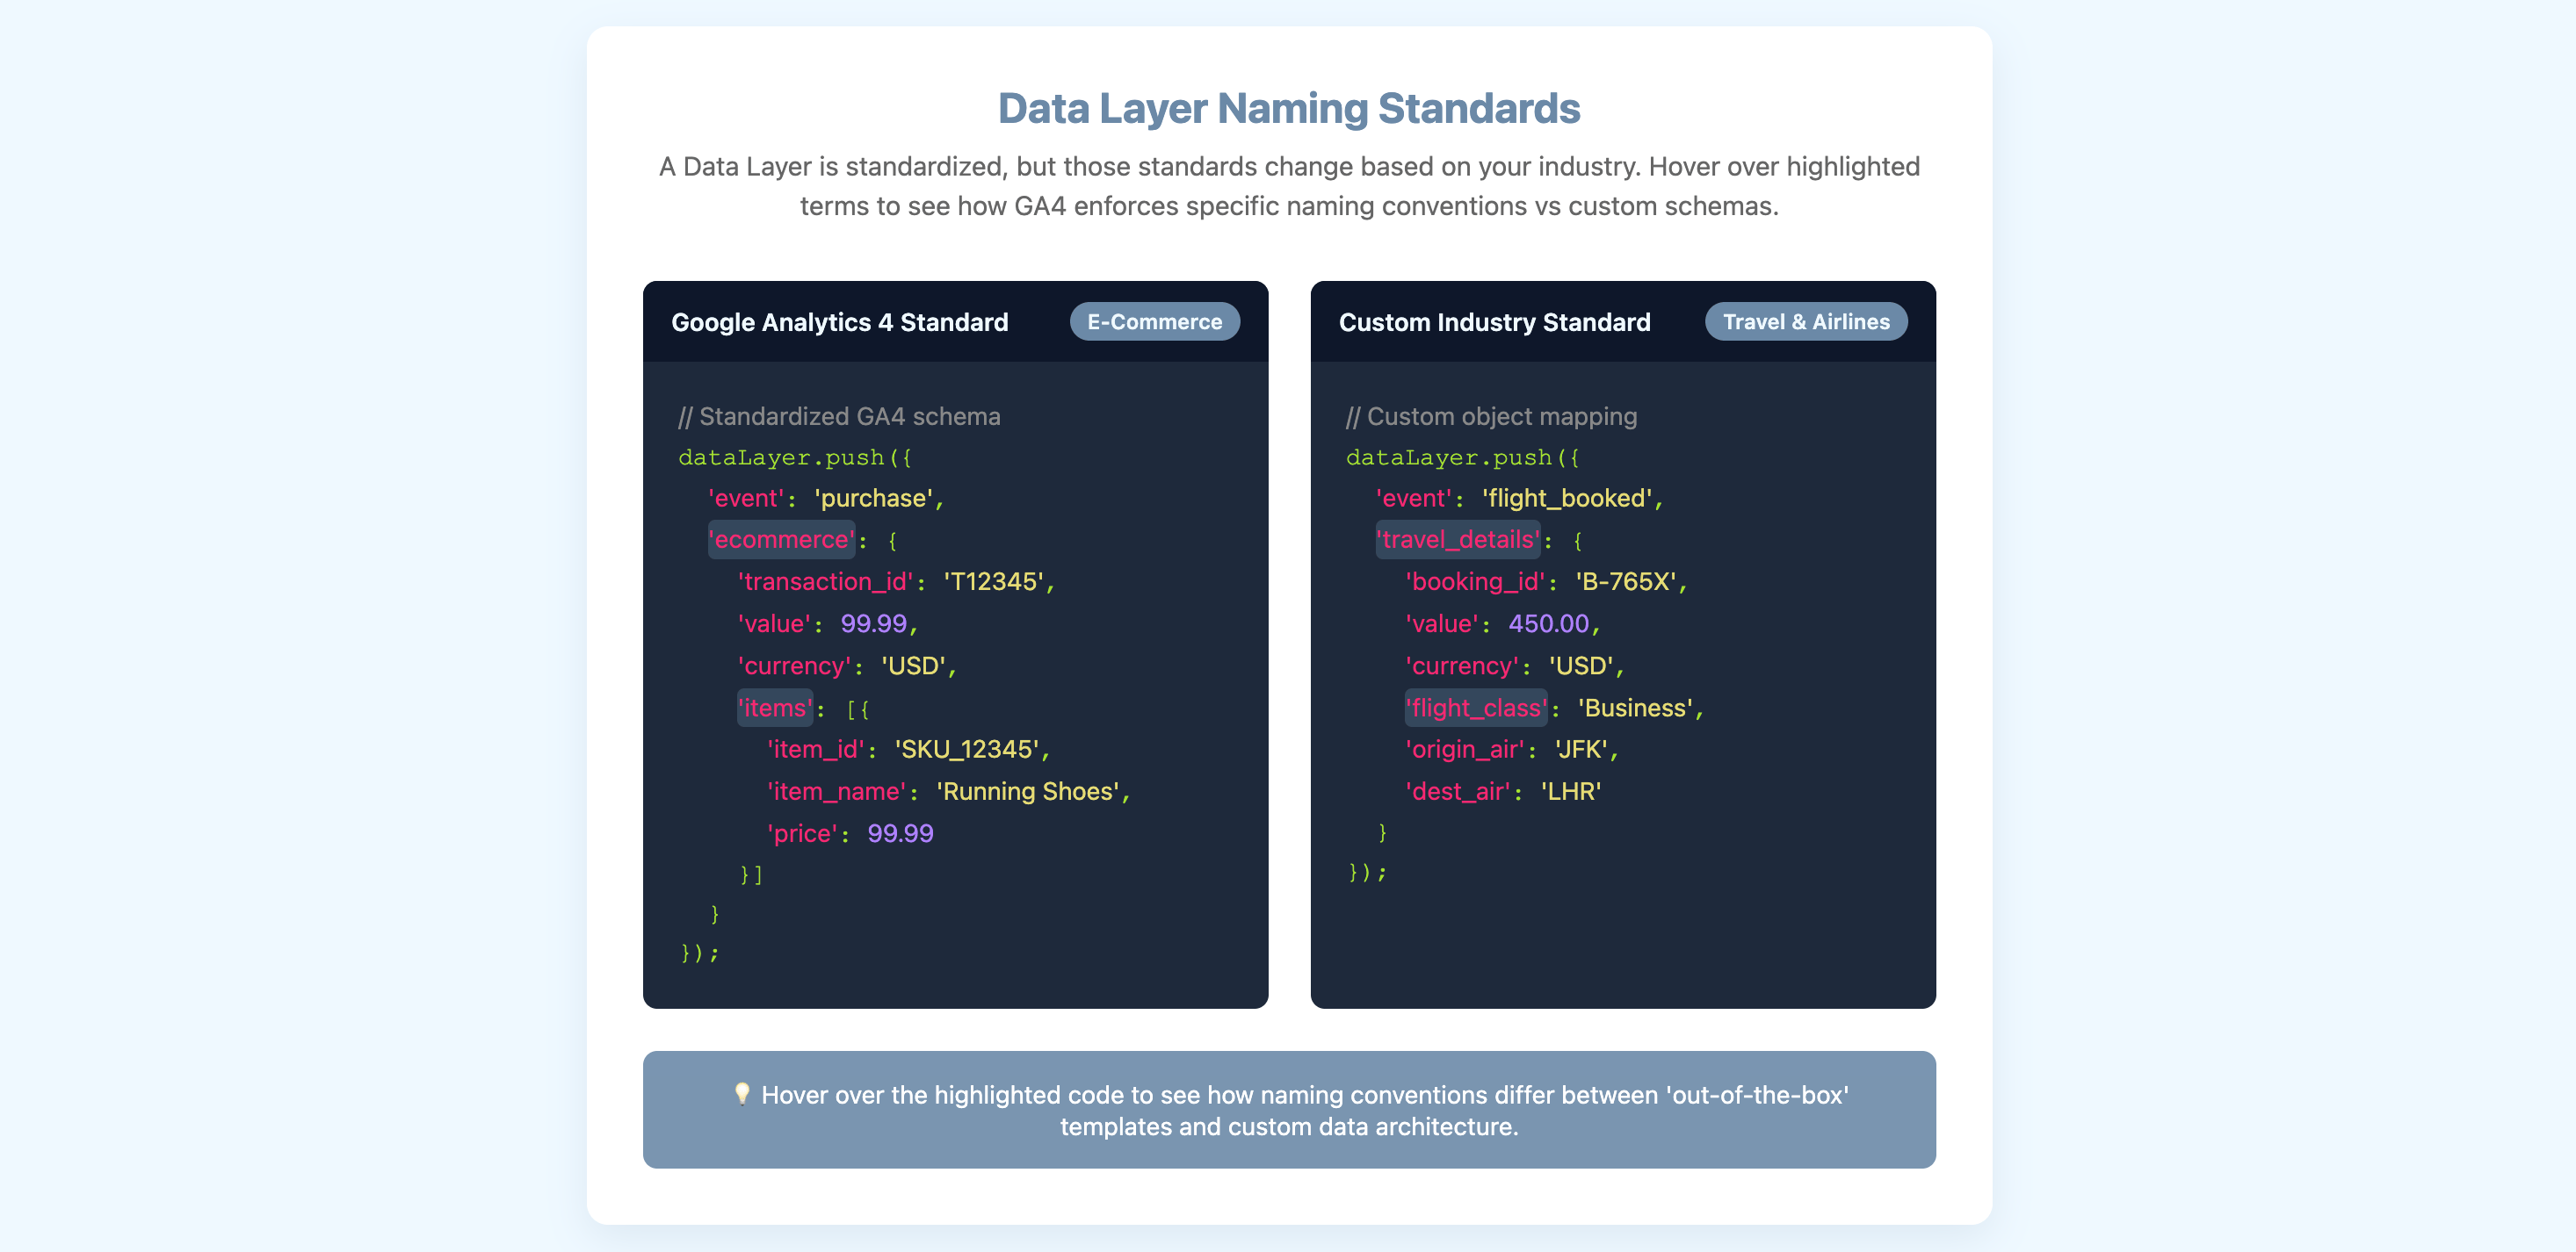Click the Data Layer Naming Standards heading
The width and height of the screenshot is (2576, 1252).
click(x=1289, y=108)
